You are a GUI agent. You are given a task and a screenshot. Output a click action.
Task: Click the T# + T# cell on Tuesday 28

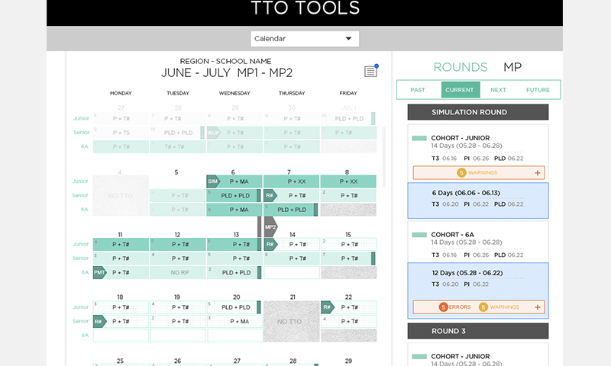point(178,146)
